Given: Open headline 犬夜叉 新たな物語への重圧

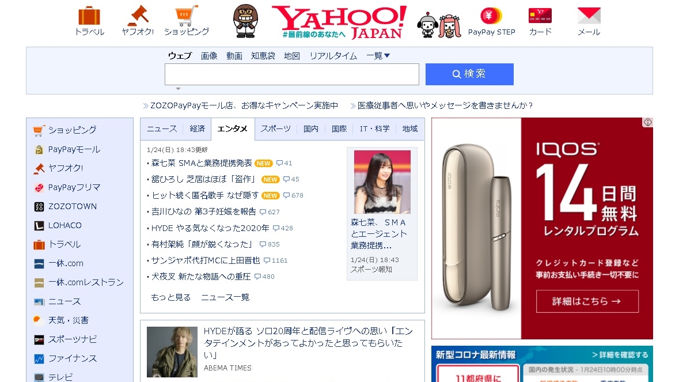Looking at the screenshot, I should [x=201, y=277].
